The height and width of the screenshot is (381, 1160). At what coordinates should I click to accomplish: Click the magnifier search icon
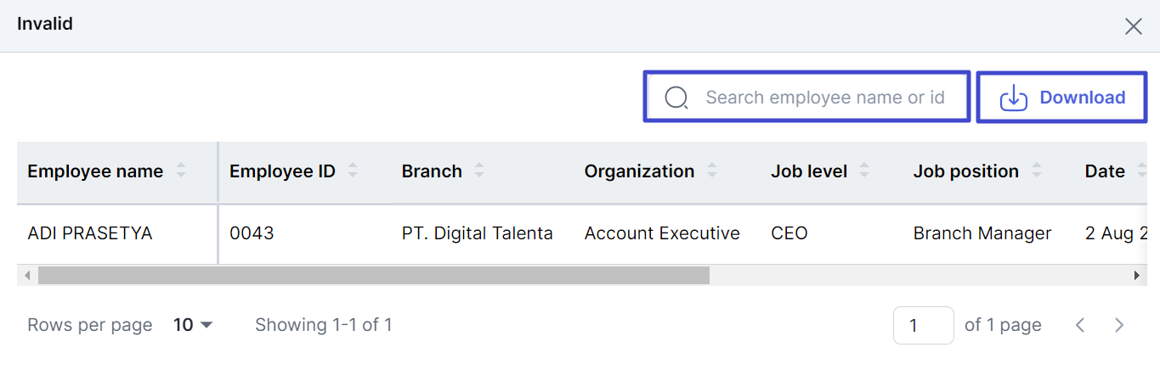pos(676,98)
